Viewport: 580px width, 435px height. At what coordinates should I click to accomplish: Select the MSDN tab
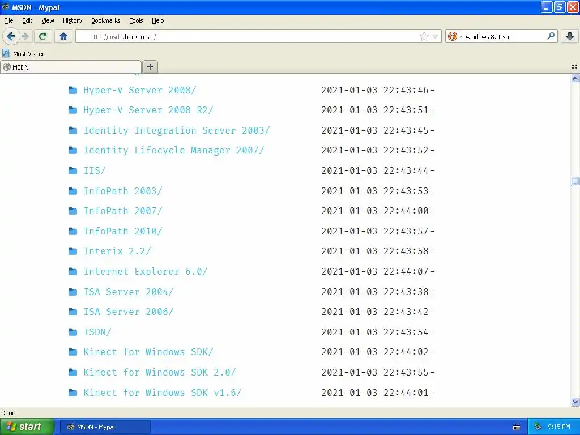(x=71, y=67)
